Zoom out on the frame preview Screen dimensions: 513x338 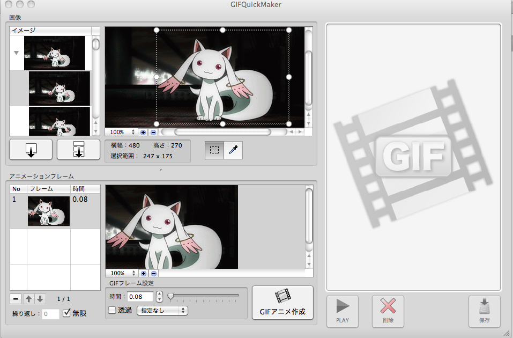pos(154,273)
